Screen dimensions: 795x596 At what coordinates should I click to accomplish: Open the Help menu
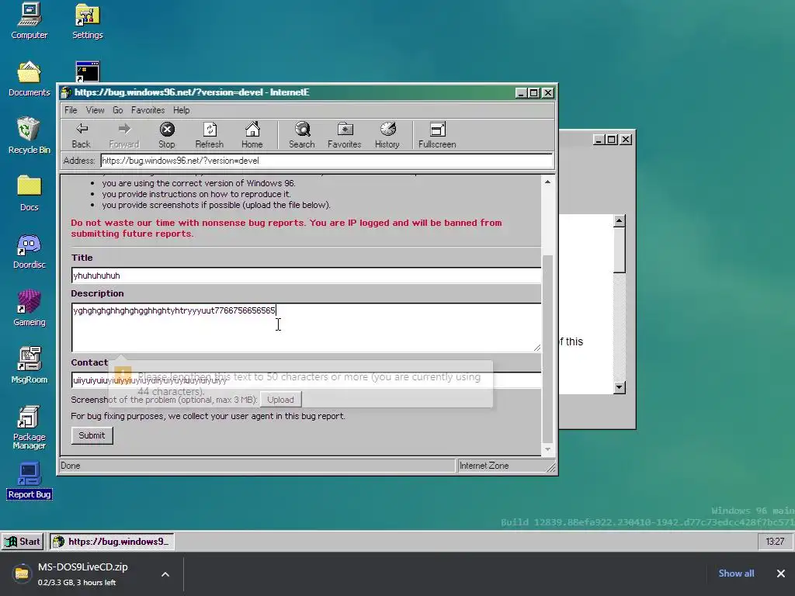click(181, 110)
